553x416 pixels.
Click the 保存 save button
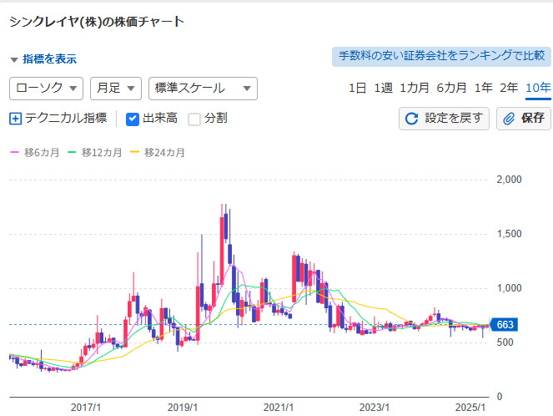[524, 119]
